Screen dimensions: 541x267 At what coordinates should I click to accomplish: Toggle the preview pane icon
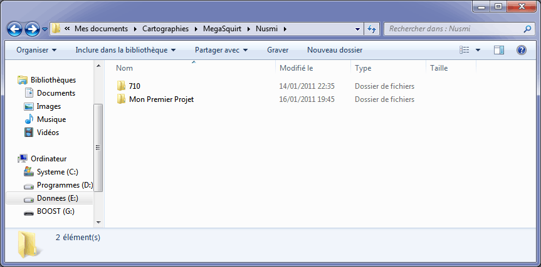click(x=499, y=50)
